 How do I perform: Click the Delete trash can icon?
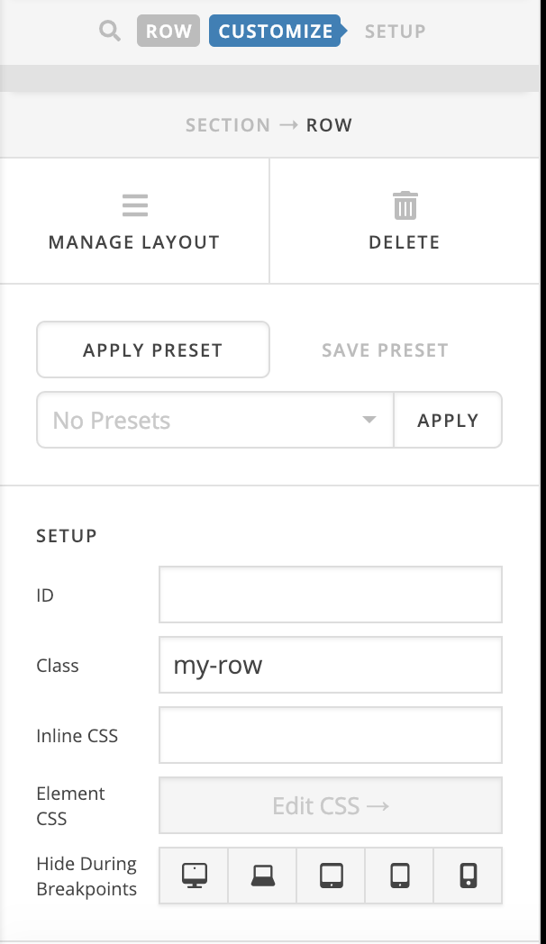click(405, 205)
